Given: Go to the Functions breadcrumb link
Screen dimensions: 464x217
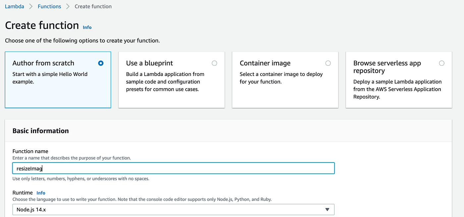Looking at the screenshot, I should pos(49,6).
